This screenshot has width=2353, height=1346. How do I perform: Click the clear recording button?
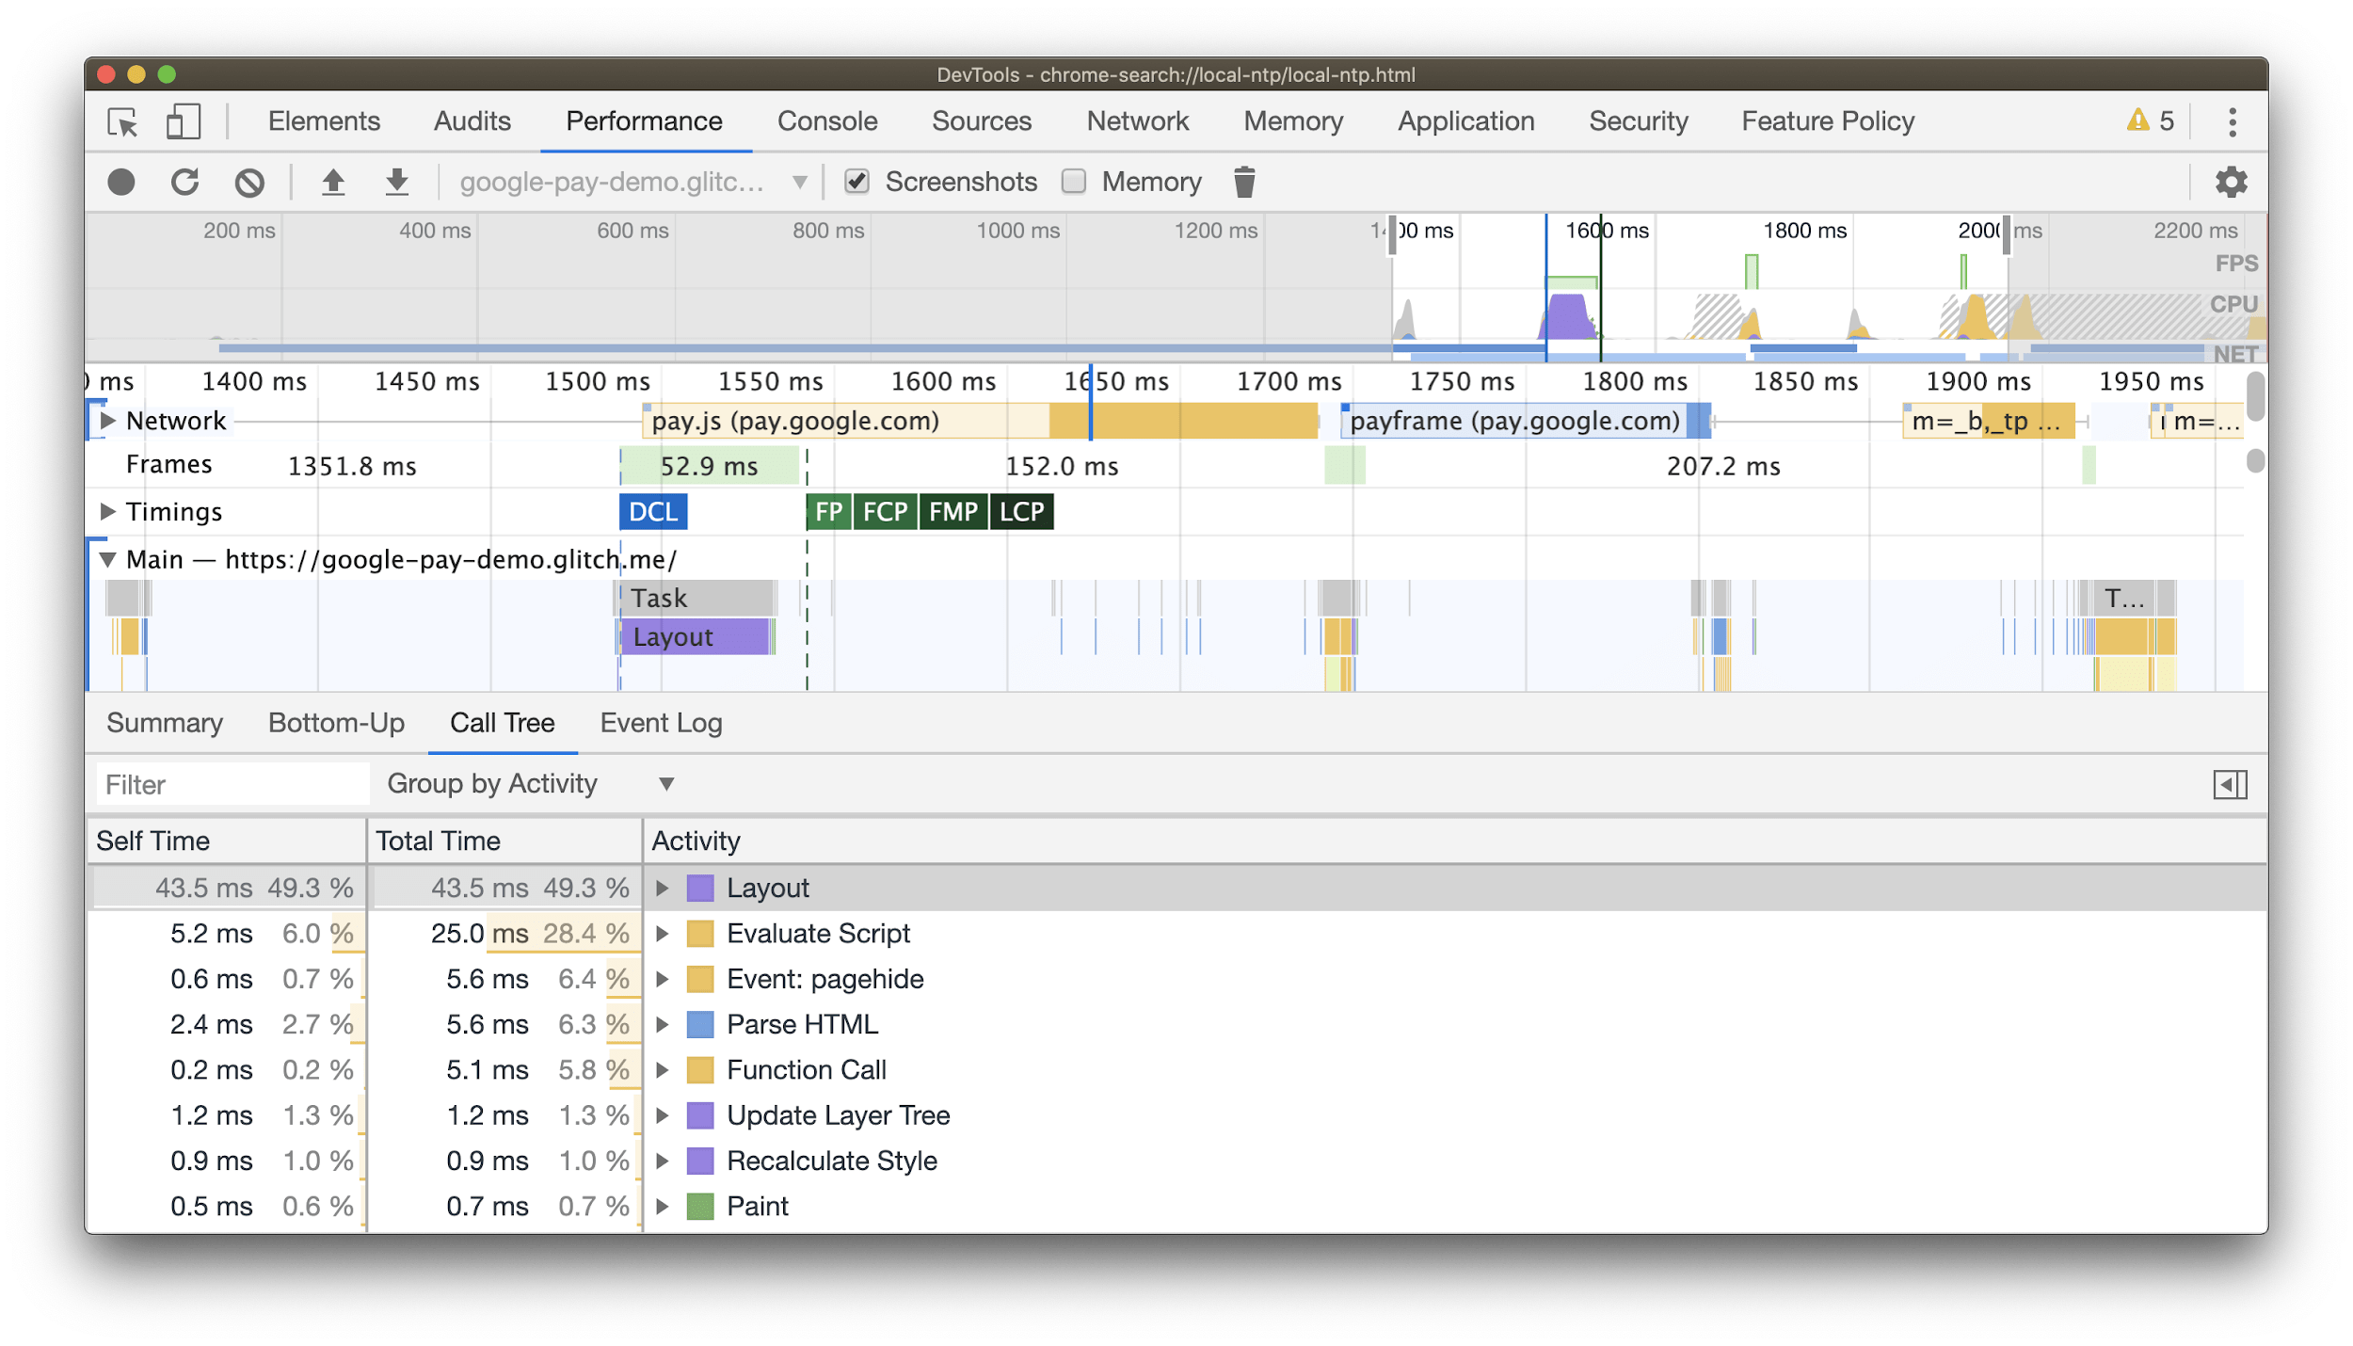(x=250, y=181)
